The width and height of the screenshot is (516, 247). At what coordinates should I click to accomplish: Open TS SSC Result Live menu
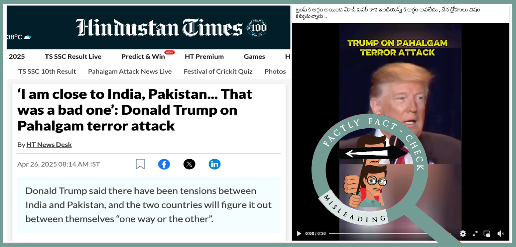coord(73,56)
